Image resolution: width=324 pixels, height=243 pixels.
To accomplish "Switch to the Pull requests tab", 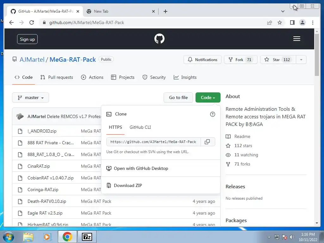I will pyautogui.click(x=57, y=77).
